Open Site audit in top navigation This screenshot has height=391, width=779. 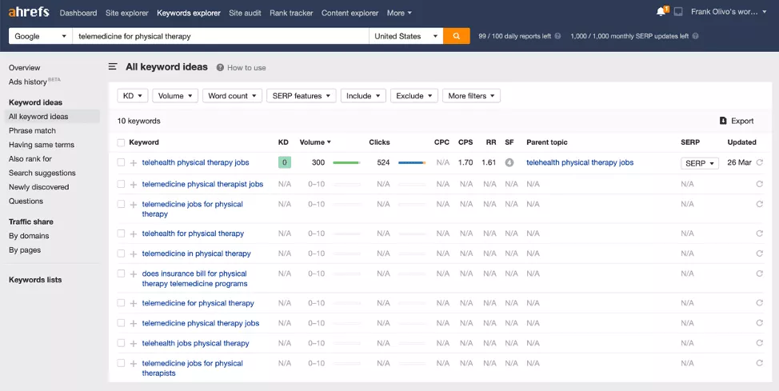coord(246,13)
